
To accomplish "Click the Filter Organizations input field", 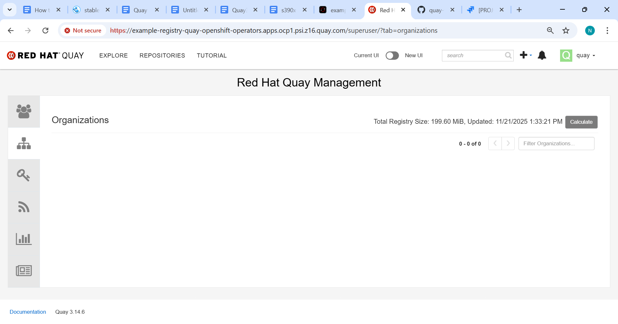I will click(x=556, y=143).
